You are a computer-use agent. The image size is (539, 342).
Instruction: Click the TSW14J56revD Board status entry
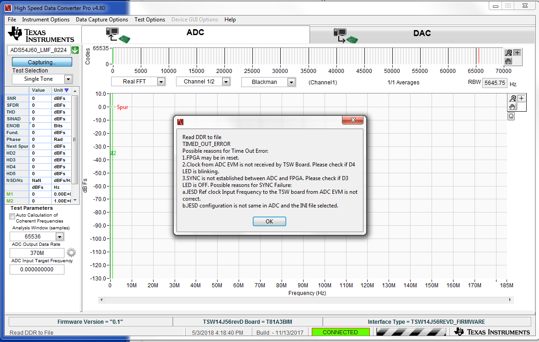tap(247, 322)
